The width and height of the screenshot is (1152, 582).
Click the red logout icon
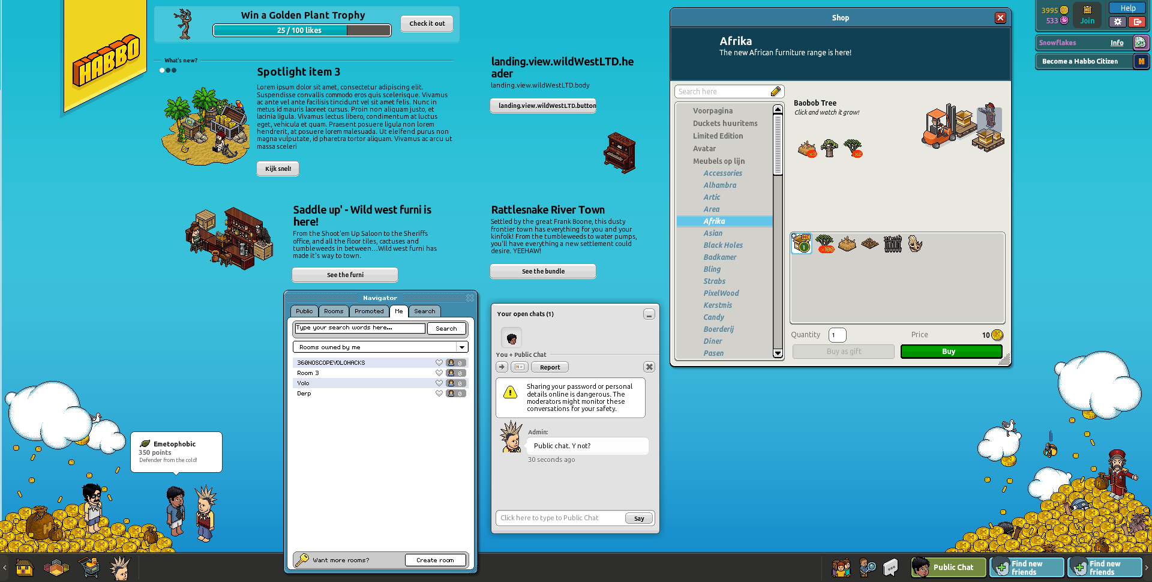pyautogui.click(x=1137, y=22)
